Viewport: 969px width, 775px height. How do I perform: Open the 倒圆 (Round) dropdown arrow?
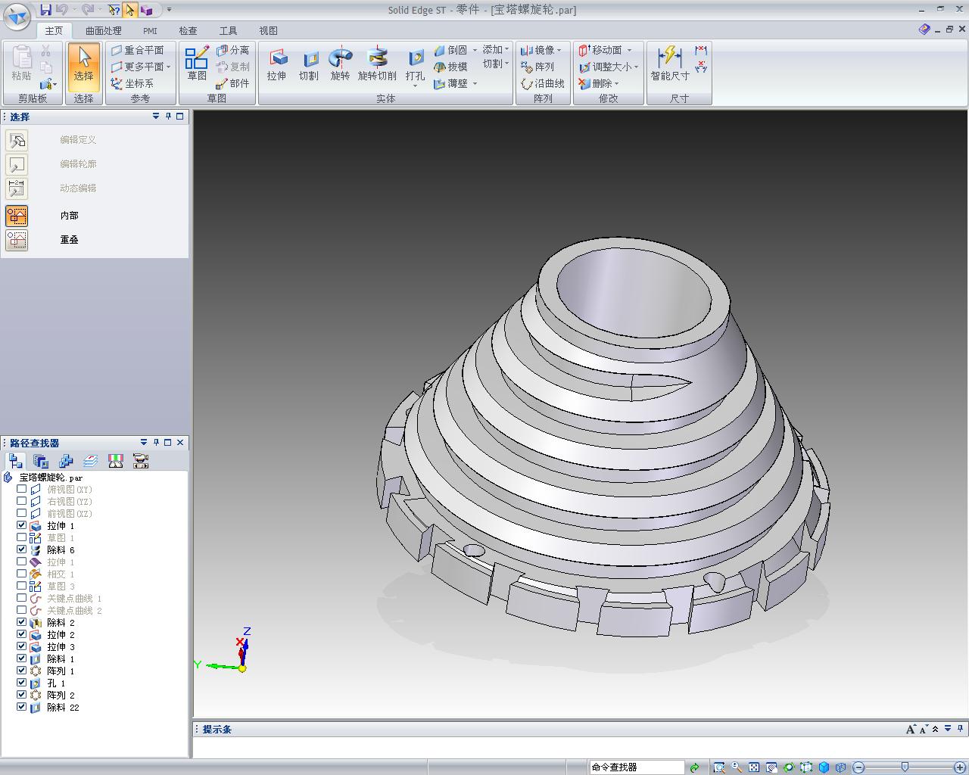click(x=475, y=50)
